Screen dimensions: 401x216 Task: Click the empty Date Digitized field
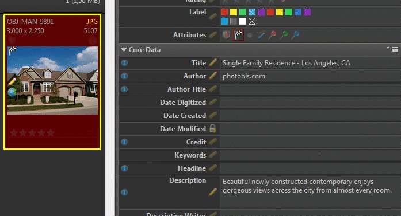[x=310, y=103]
